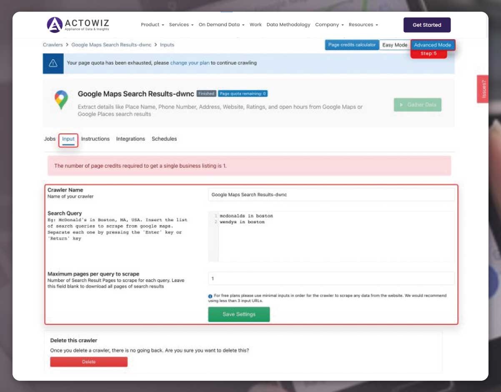Click the Actowiz logo
501x392 pixels.
[78, 25]
